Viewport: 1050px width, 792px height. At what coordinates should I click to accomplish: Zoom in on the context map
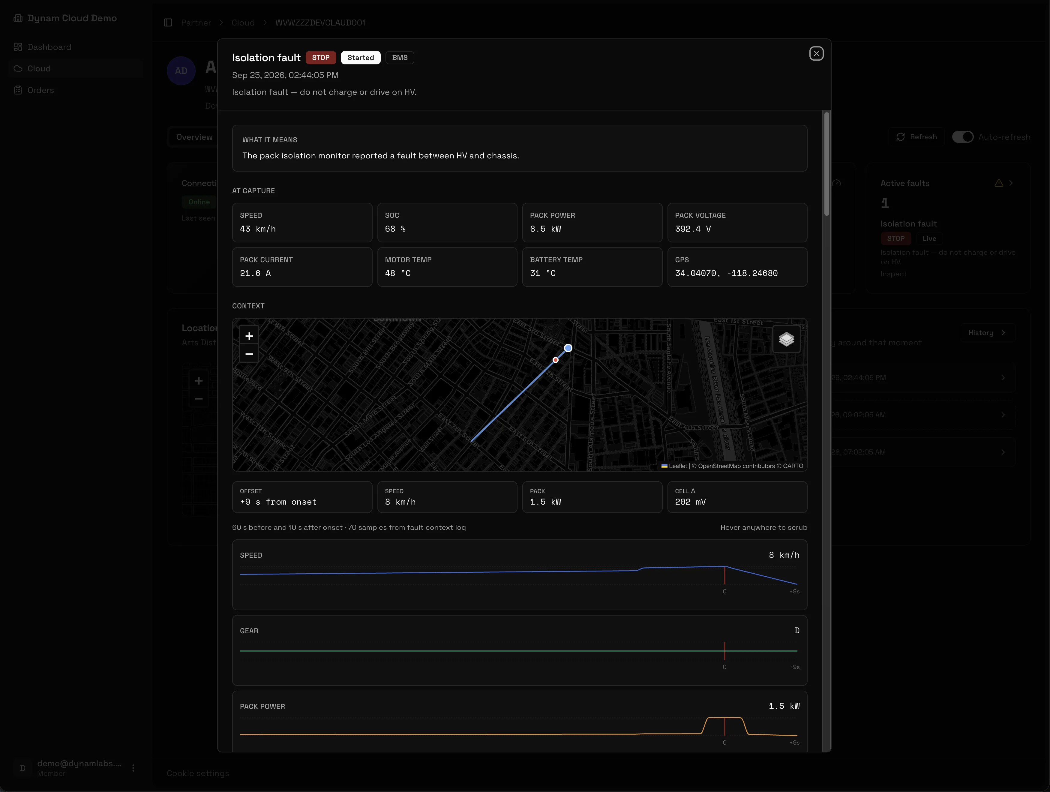tap(249, 336)
